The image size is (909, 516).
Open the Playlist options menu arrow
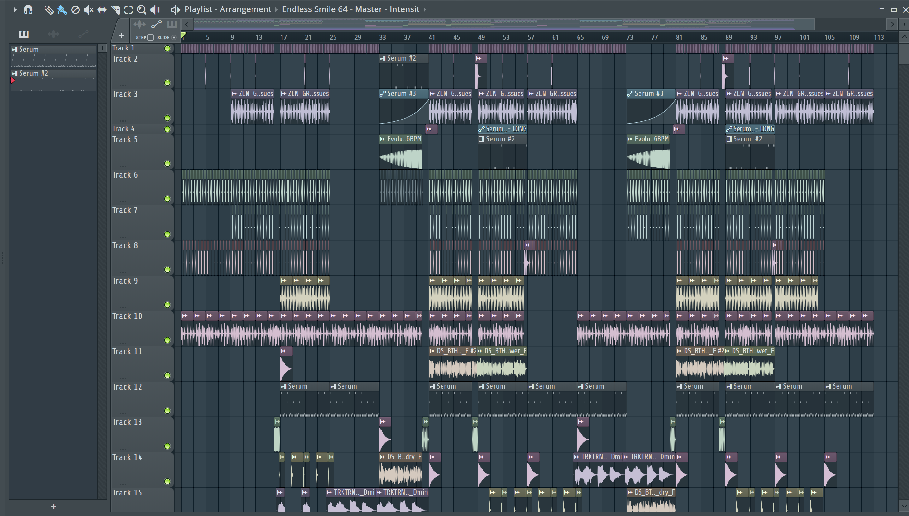[x=15, y=9]
